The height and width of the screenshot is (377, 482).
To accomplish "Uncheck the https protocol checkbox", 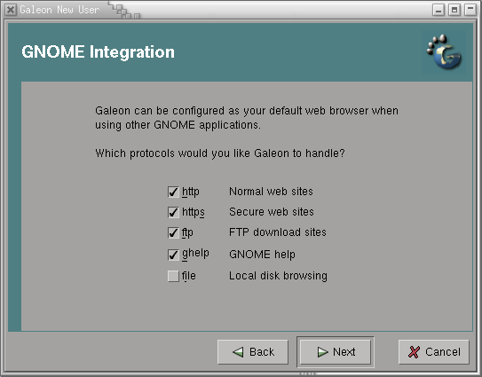I will 173,212.
